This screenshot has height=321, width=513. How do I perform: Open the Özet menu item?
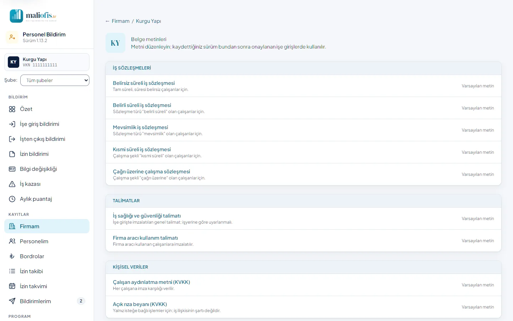coord(47,109)
